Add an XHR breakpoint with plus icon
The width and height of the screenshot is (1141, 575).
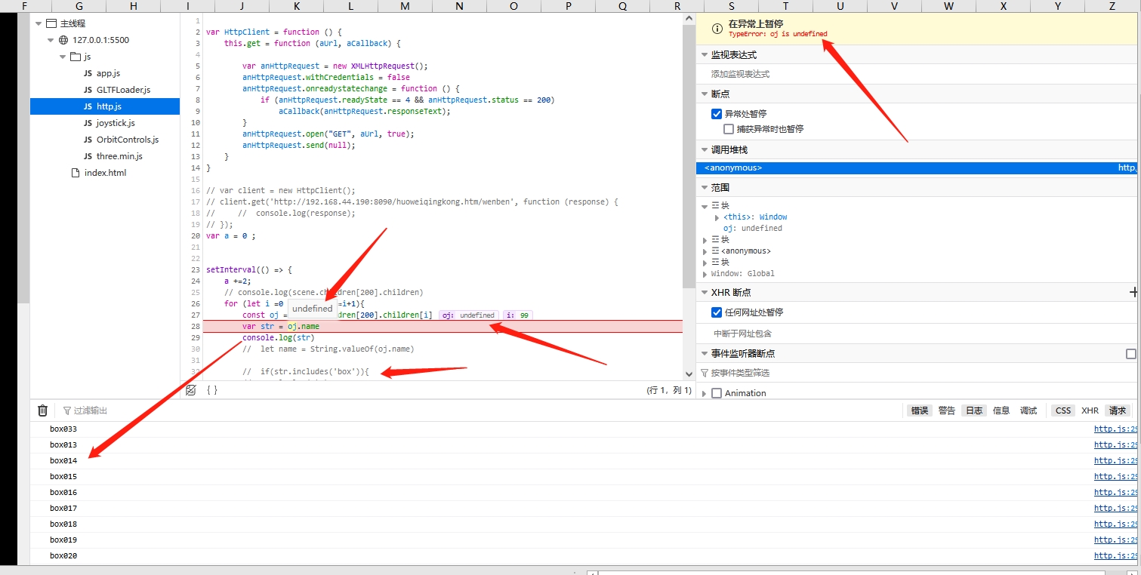(x=1133, y=292)
